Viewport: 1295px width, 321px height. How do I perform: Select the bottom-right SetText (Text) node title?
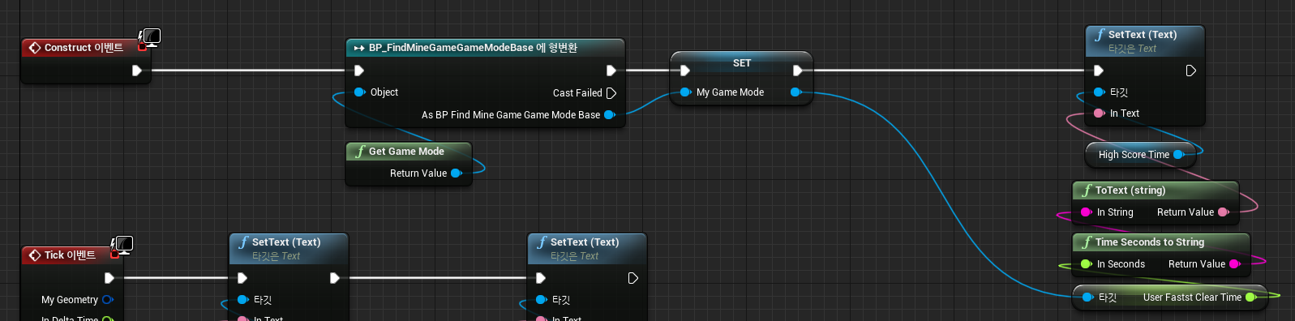click(585, 242)
